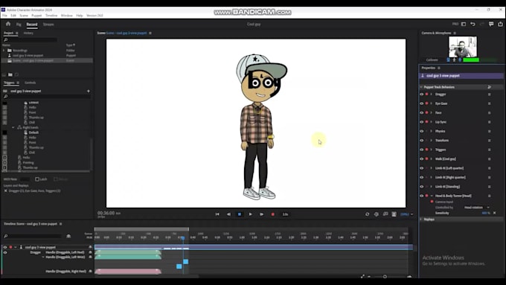Select the Default trigger under Right hands
Viewport: 506px width, 285px height.
click(33, 132)
